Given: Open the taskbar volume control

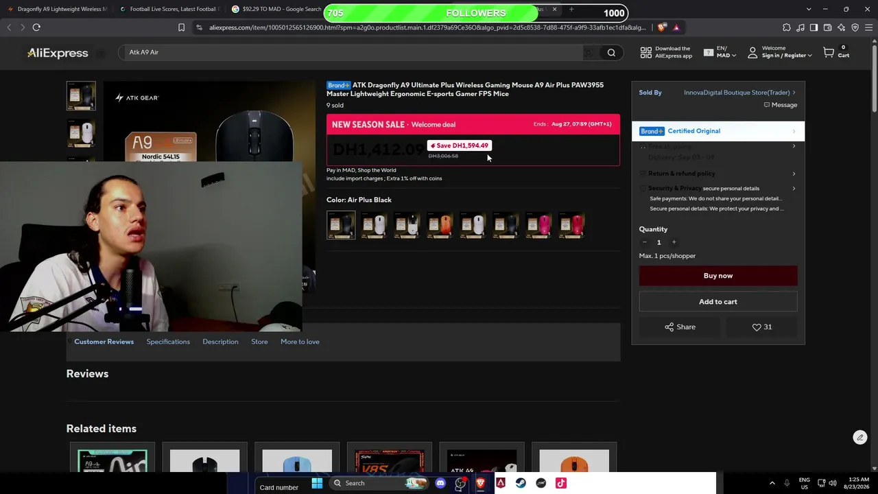Looking at the screenshot, I should (832, 483).
